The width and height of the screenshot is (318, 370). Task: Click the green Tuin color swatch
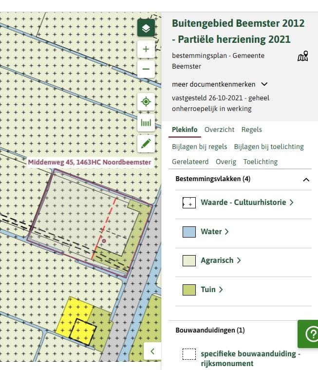(x=189, y=290)
